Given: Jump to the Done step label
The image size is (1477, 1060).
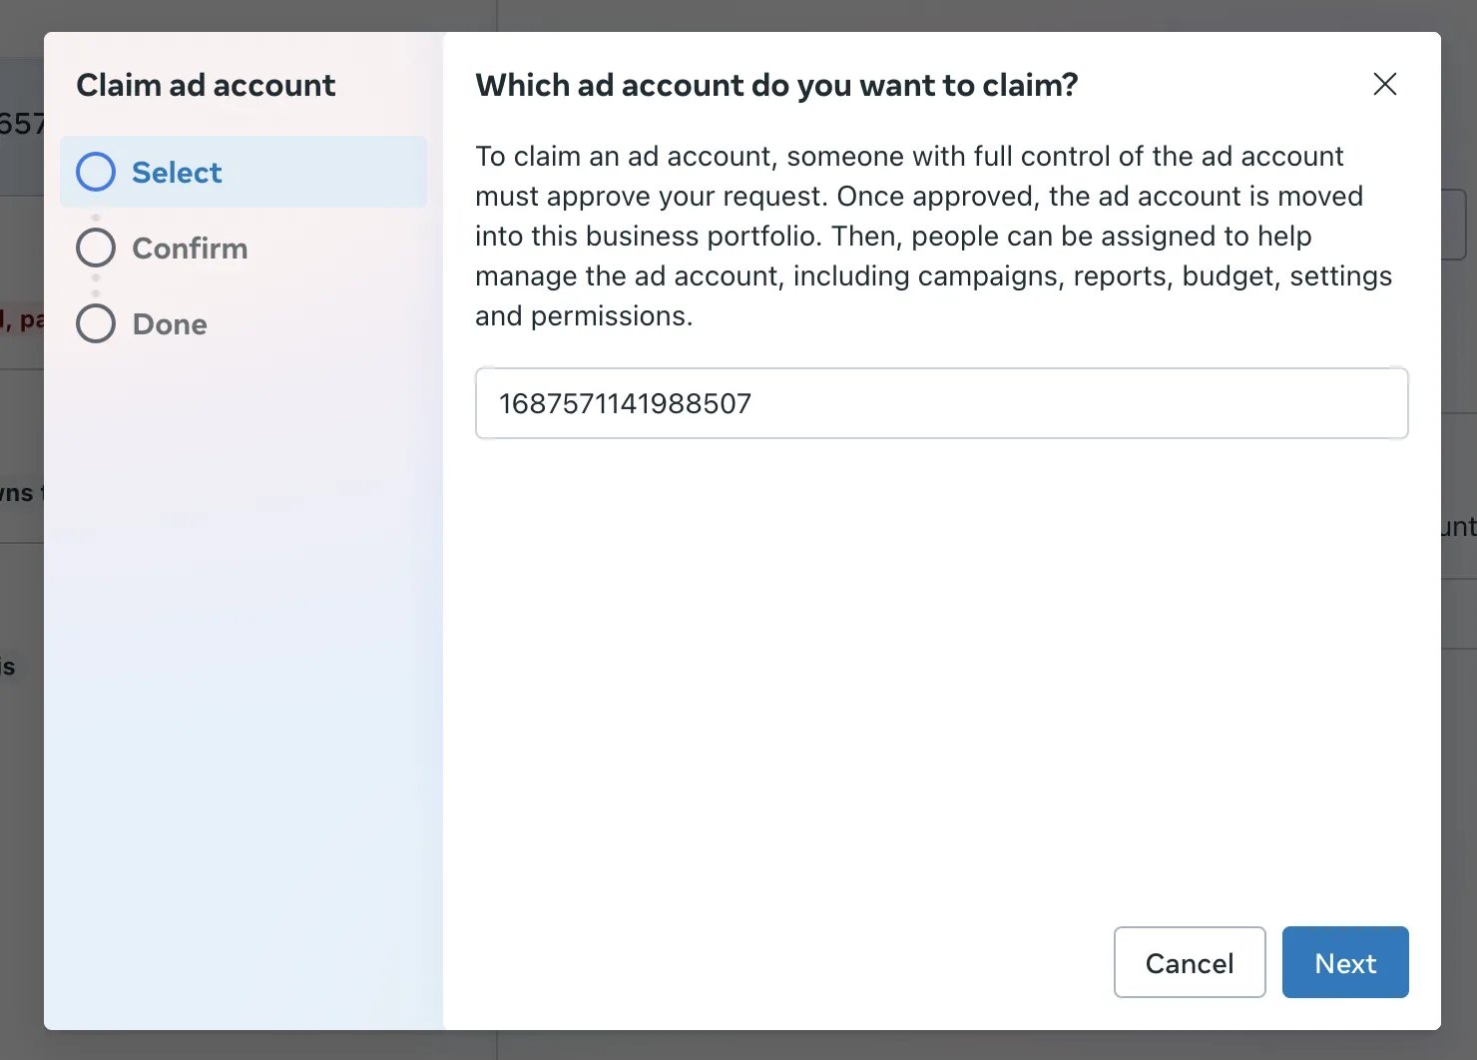Looking at the screenshot, I should (170, 324).
